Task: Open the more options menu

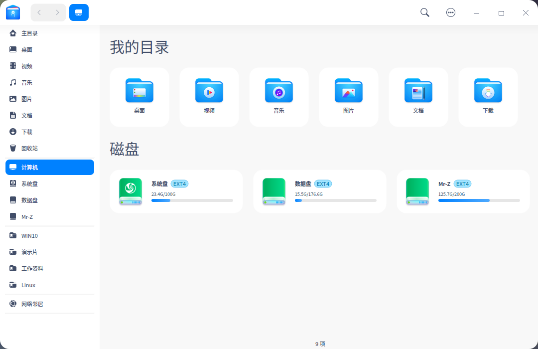Action: (x=450, y=12)
